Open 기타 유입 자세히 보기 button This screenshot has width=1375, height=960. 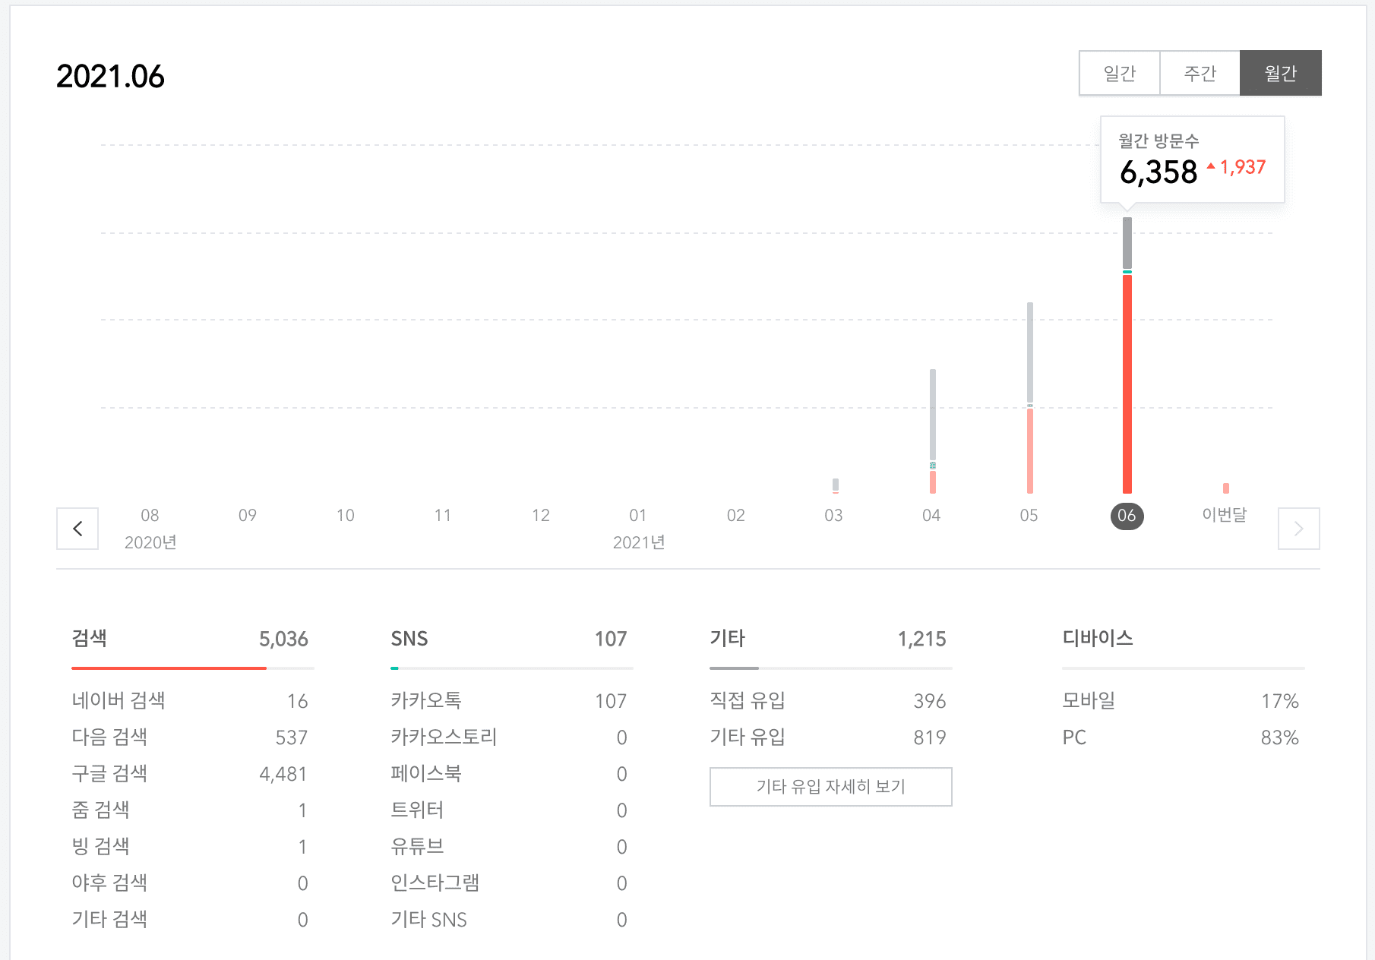point(831,787)
